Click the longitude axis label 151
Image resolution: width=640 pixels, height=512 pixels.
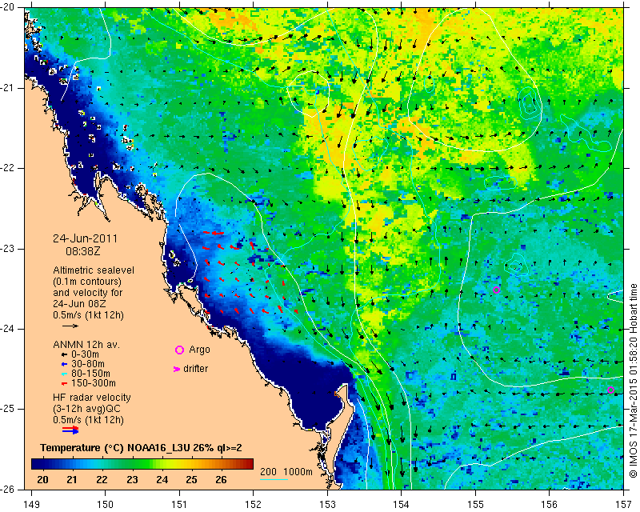pos(179,505)
